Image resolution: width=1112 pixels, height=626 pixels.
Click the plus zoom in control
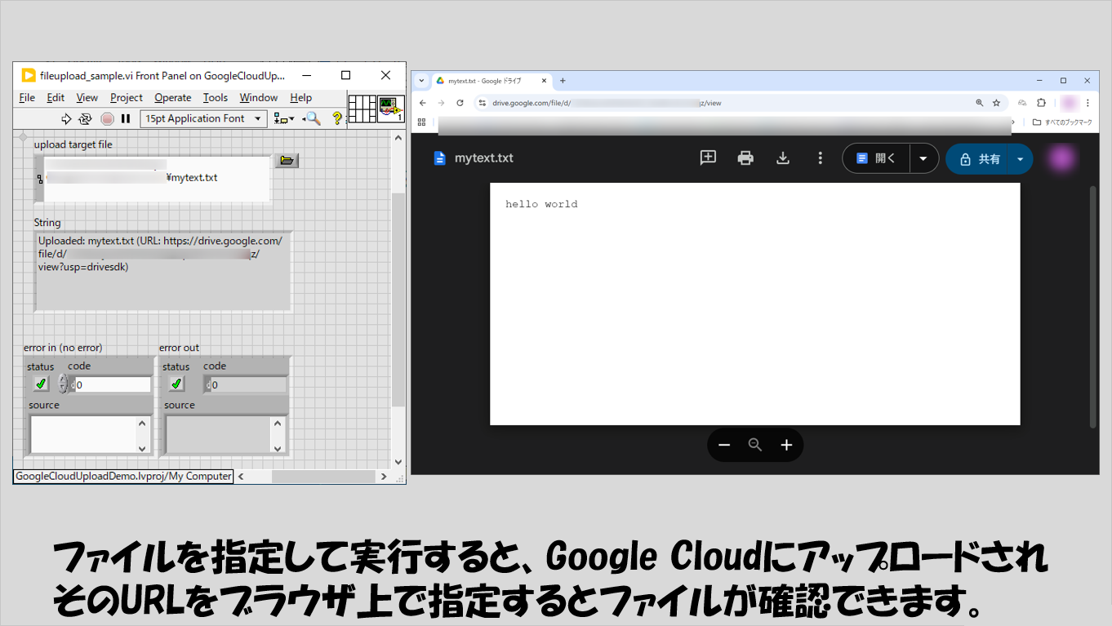pyautogui.click(x=786, y=445)
